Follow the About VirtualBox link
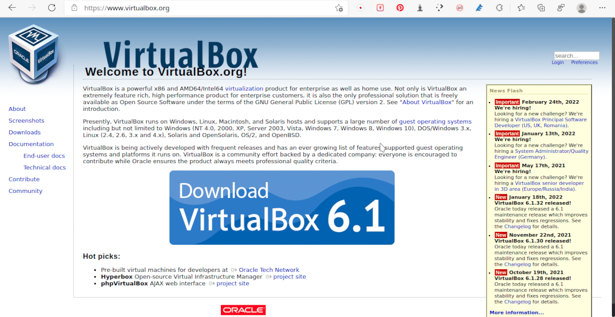The height and width of the screenshot is (317, 615). point(428,102)
